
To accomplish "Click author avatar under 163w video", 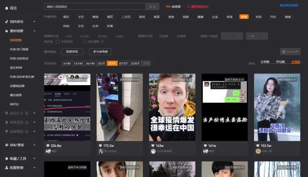I will click(x=153, y=151).
